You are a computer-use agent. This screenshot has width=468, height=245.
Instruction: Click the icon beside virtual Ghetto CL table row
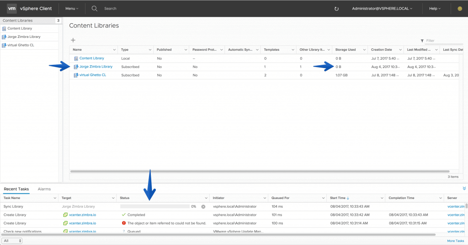(x=76, y=75)
